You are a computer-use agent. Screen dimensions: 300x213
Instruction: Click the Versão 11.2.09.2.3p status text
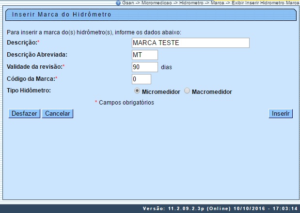click(220, 209)
